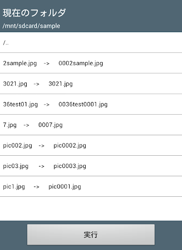Viewport: 182px width, 250px height.
Task: Choose the 7.jpg list item
Action: (x=91, y=125)
